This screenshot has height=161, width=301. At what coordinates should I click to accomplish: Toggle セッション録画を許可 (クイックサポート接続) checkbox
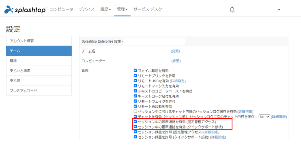pyautogui.click(x=135, y=137)
